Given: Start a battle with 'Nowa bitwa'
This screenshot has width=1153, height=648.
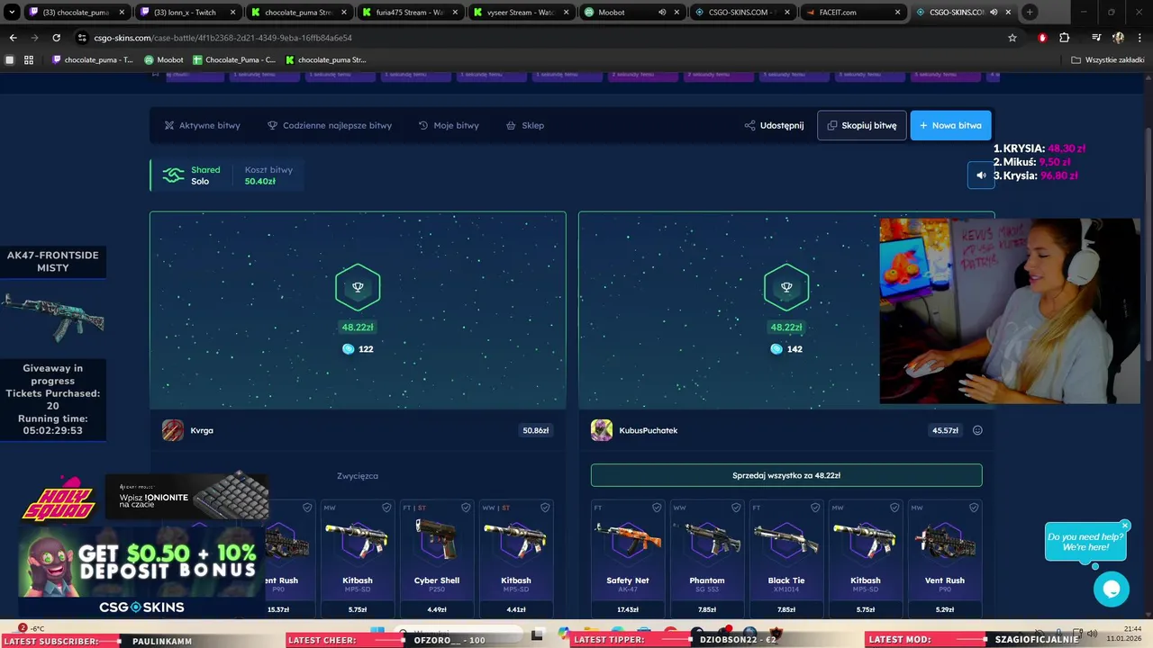Looking at the screenshot, I should tap(950, 125).
